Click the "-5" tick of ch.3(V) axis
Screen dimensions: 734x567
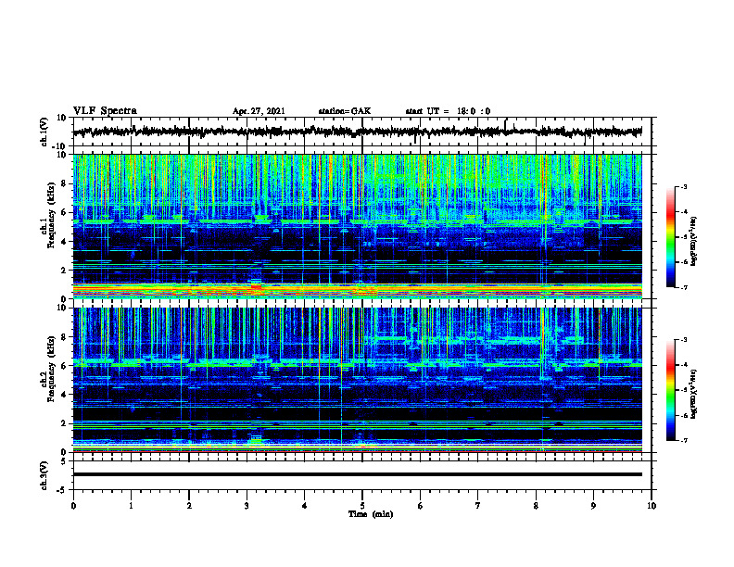click(x=62, y=490)
